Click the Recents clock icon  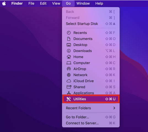point(69,33)
